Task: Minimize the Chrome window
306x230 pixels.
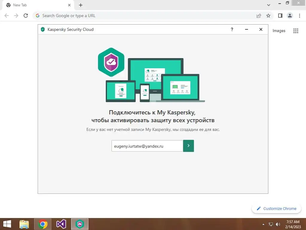Action: [280, 3]
